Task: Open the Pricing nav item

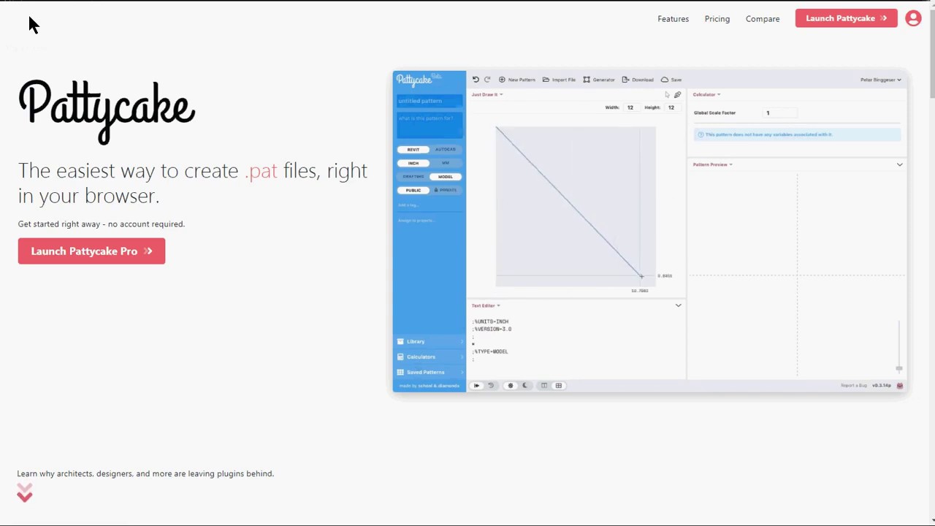Action: coord(717,19)
